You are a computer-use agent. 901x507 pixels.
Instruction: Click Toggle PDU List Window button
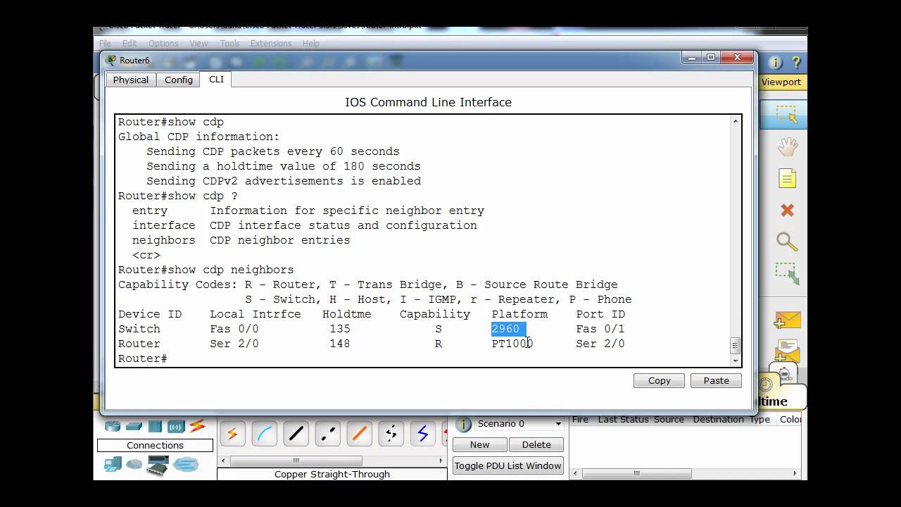coord(508,465)
